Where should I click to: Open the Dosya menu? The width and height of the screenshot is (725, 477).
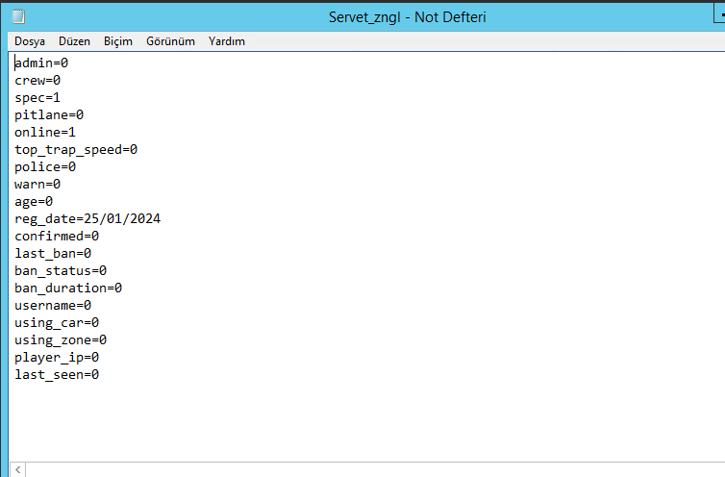[30, 41]
